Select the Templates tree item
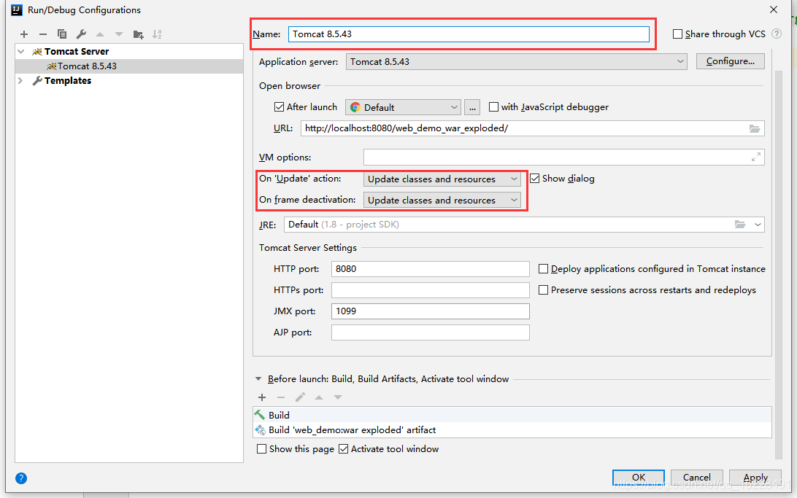 (68, 81)
